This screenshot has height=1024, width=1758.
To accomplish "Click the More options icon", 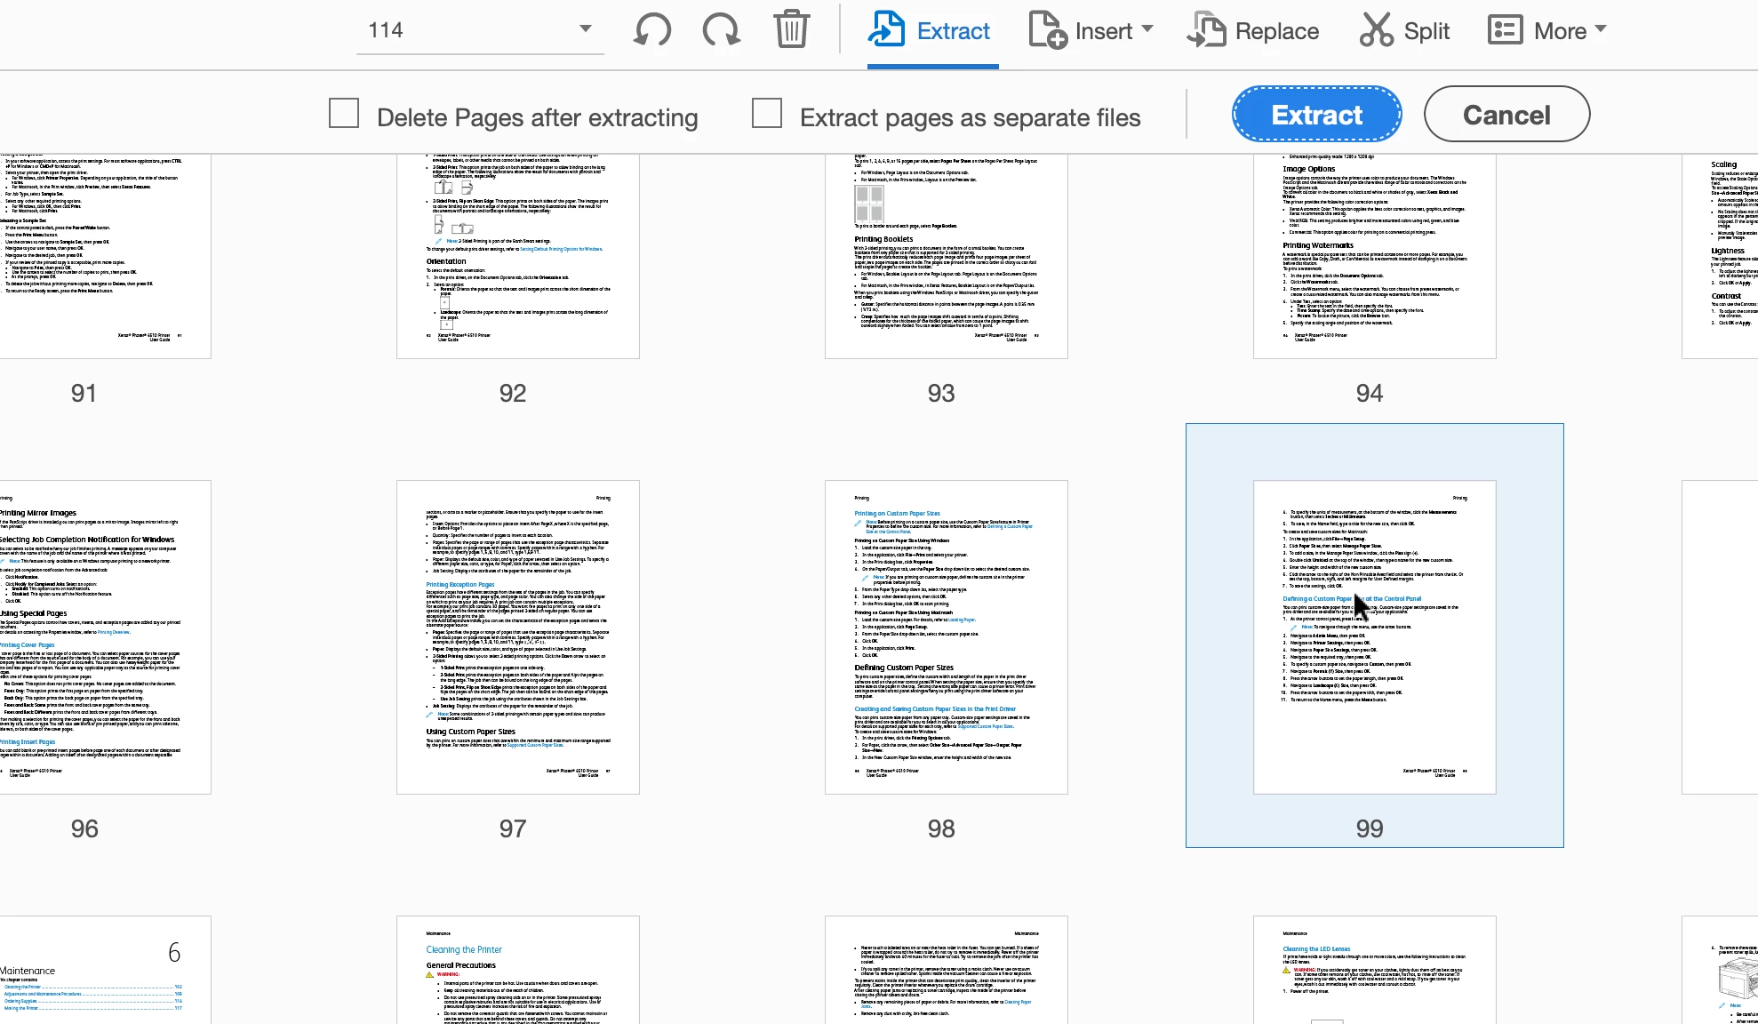I will pyautogui.click(x=1505, y=30).
